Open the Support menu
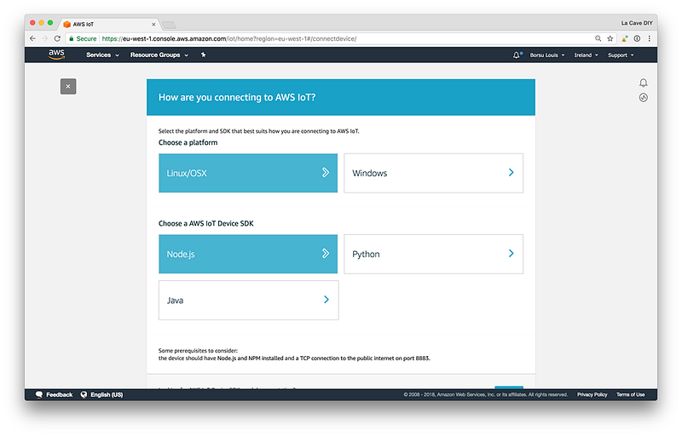 pos(621,55)
